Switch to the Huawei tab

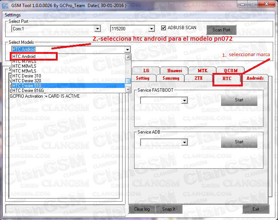click(175, 71)
